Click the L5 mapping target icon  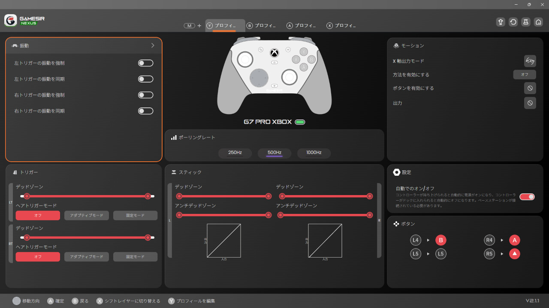click(x=441, y=254)
